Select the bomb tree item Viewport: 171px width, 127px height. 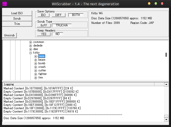coord(42,63)
